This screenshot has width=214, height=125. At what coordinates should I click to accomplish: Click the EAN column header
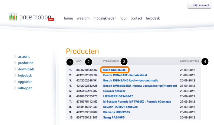pos(79,61)
